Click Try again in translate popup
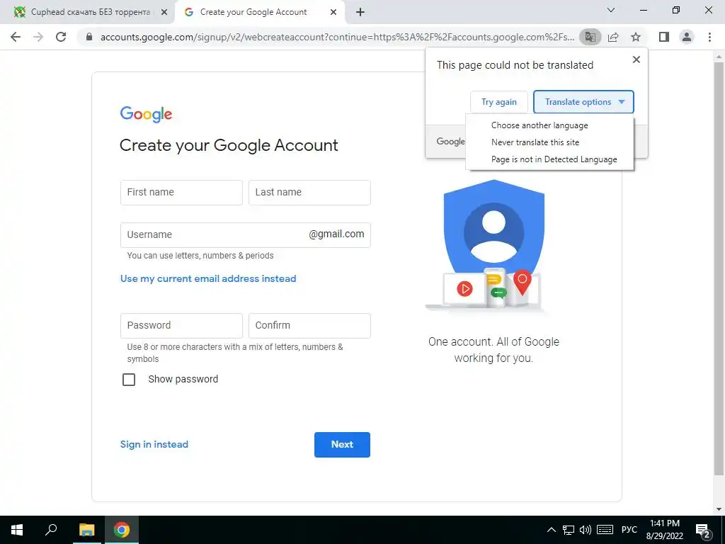725x544 pixels. (x=499, y=102)
